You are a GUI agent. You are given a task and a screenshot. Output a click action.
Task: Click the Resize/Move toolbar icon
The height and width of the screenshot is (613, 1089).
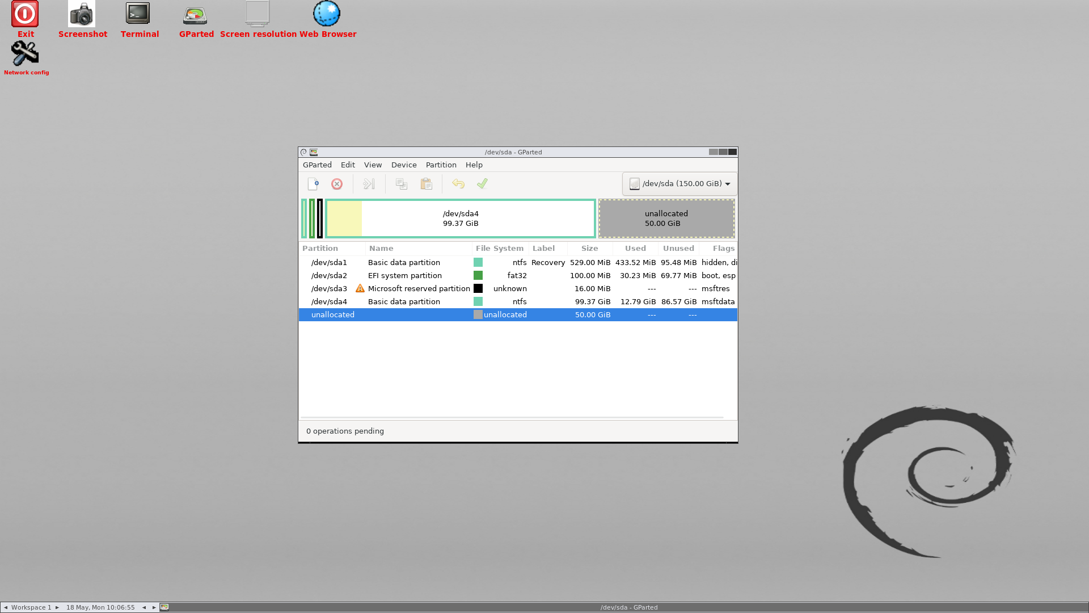368,184
